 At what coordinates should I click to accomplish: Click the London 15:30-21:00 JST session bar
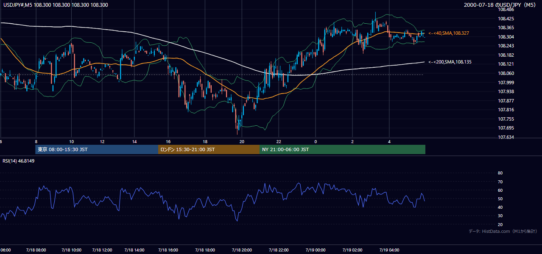point(209,149)
